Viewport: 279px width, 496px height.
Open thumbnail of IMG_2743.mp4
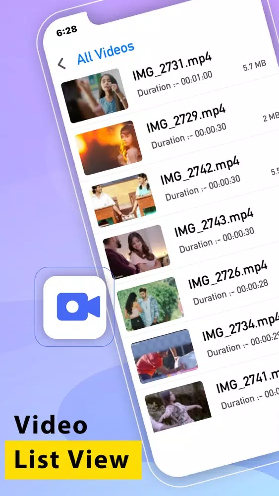(x=136, y=252)
